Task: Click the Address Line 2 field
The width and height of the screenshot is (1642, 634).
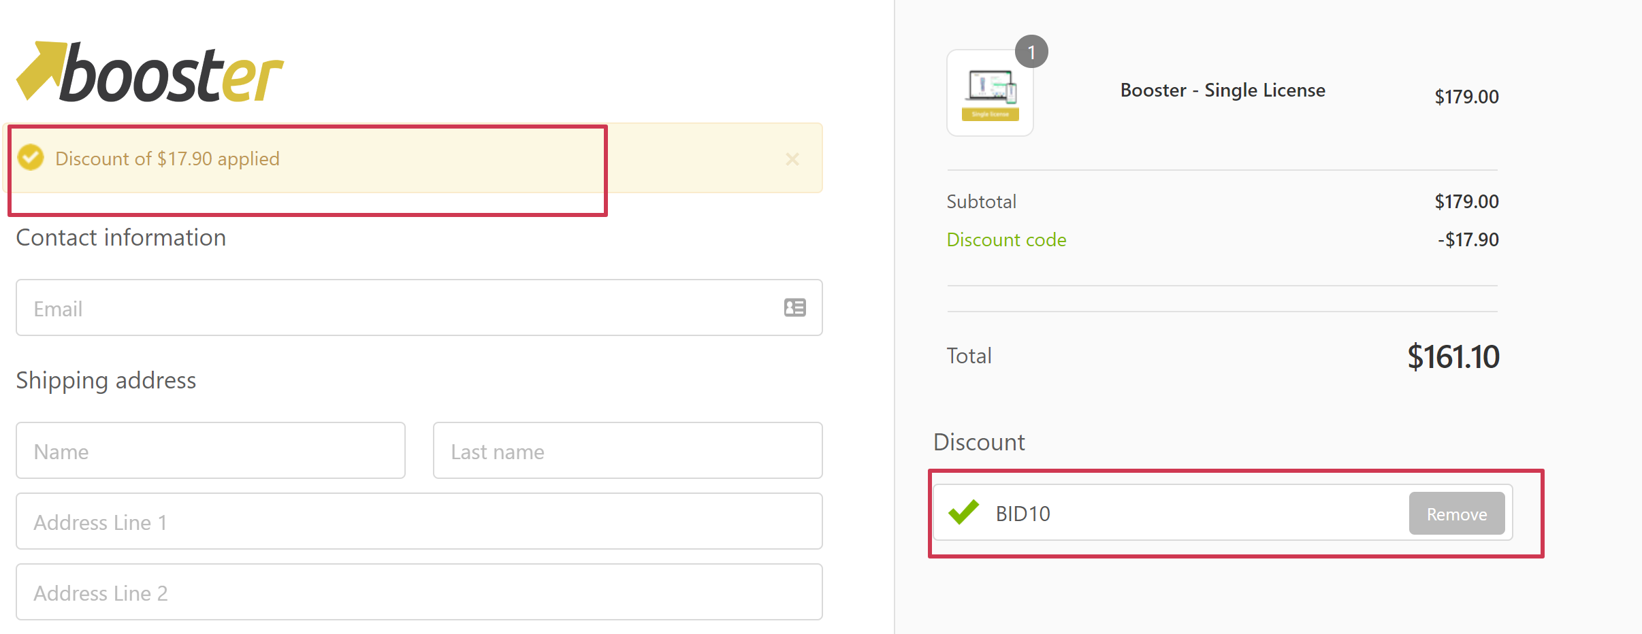Action: (x=419, y=592)
